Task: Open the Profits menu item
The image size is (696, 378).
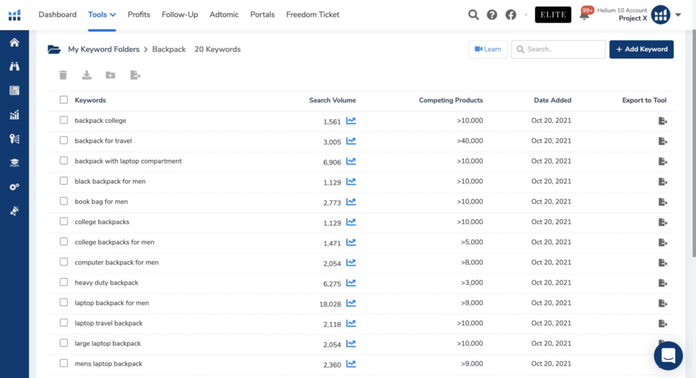Action: (139, 14)
